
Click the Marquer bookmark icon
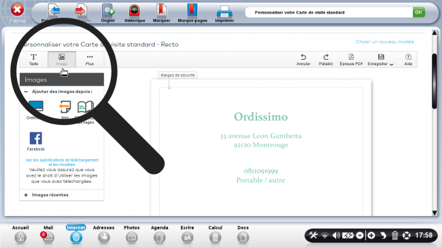tap(161, 13)
